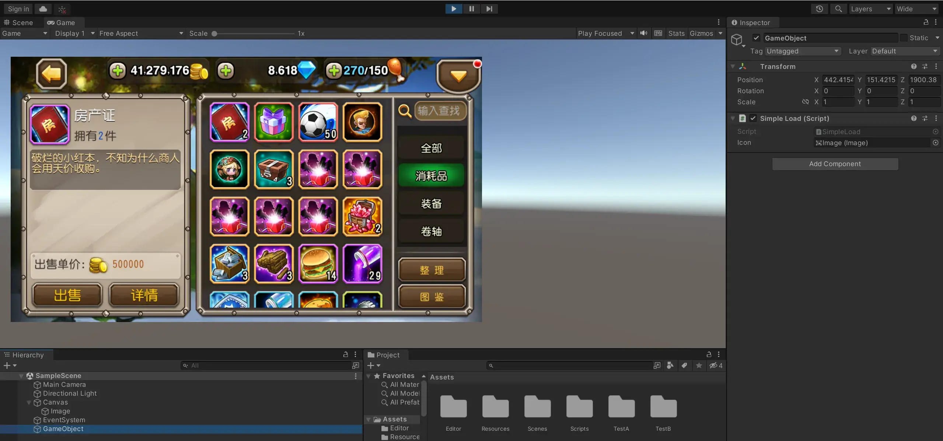Screen dimensions: 943x441
Task: Open the Layers dropdown
Action: pyautogui.click(x=870, y=9)
